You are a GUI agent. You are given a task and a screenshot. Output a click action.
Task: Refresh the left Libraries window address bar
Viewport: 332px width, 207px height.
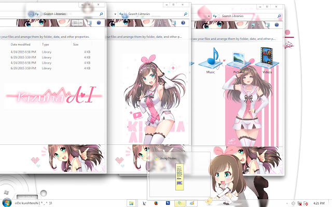(37, 14)
